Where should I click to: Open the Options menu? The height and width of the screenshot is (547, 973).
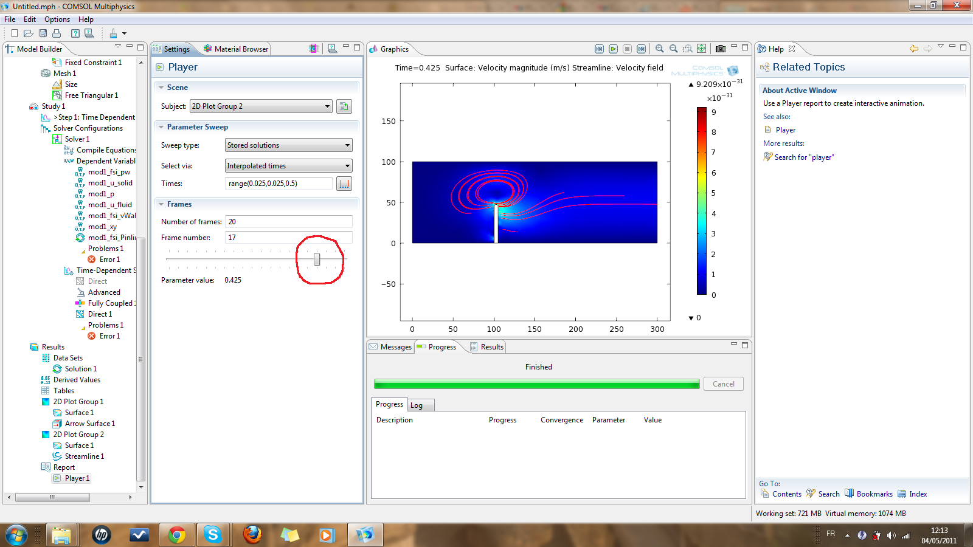[57, 19]
